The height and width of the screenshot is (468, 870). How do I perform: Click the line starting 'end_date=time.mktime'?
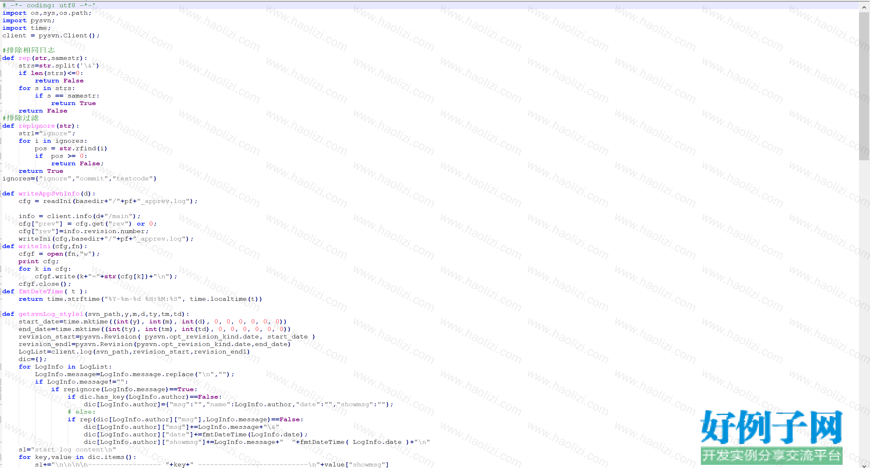click(154, 329)
